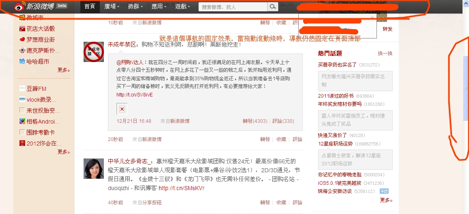Click 新浪微博 source in quoted post
Viewport: 469px width, 214px height.
pos(180,121)
